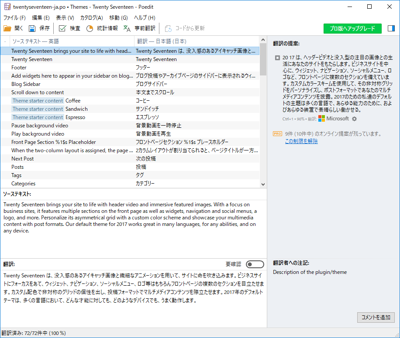Screen dimensions: 400x338
Task: Select the 'Espresso' starter content row
Action: click(x=130, y=117)
